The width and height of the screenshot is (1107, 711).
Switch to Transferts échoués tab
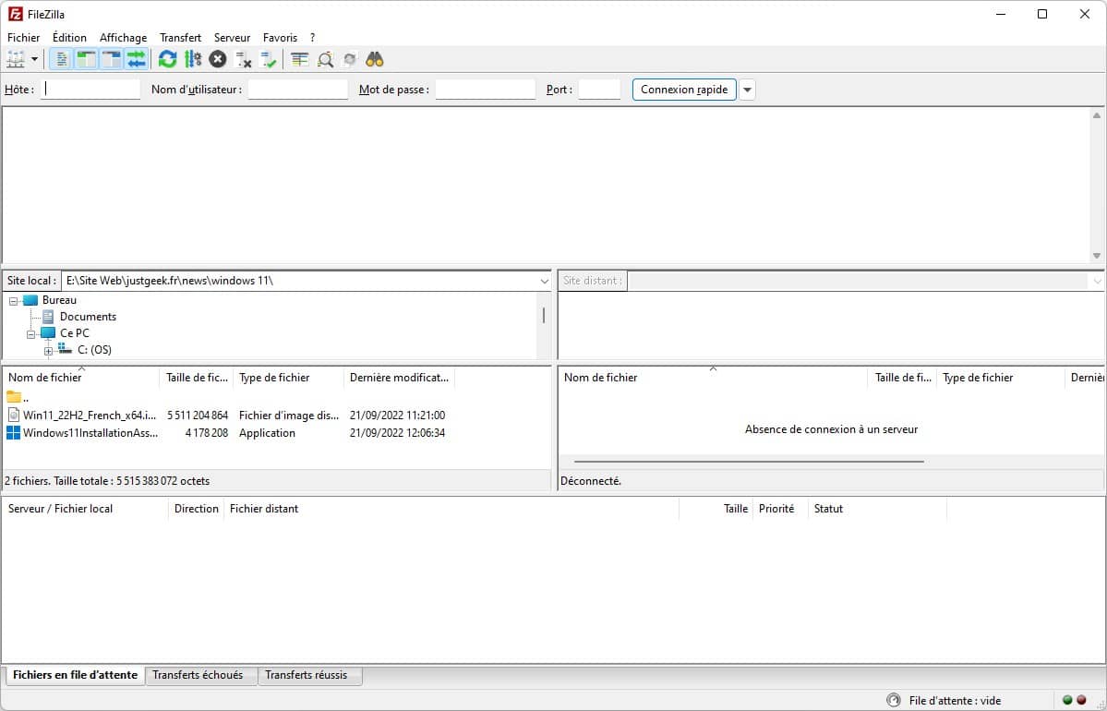tap(200, 676)
